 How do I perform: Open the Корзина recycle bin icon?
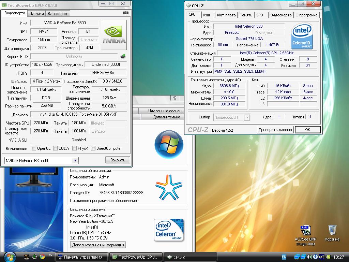(332, 233)
